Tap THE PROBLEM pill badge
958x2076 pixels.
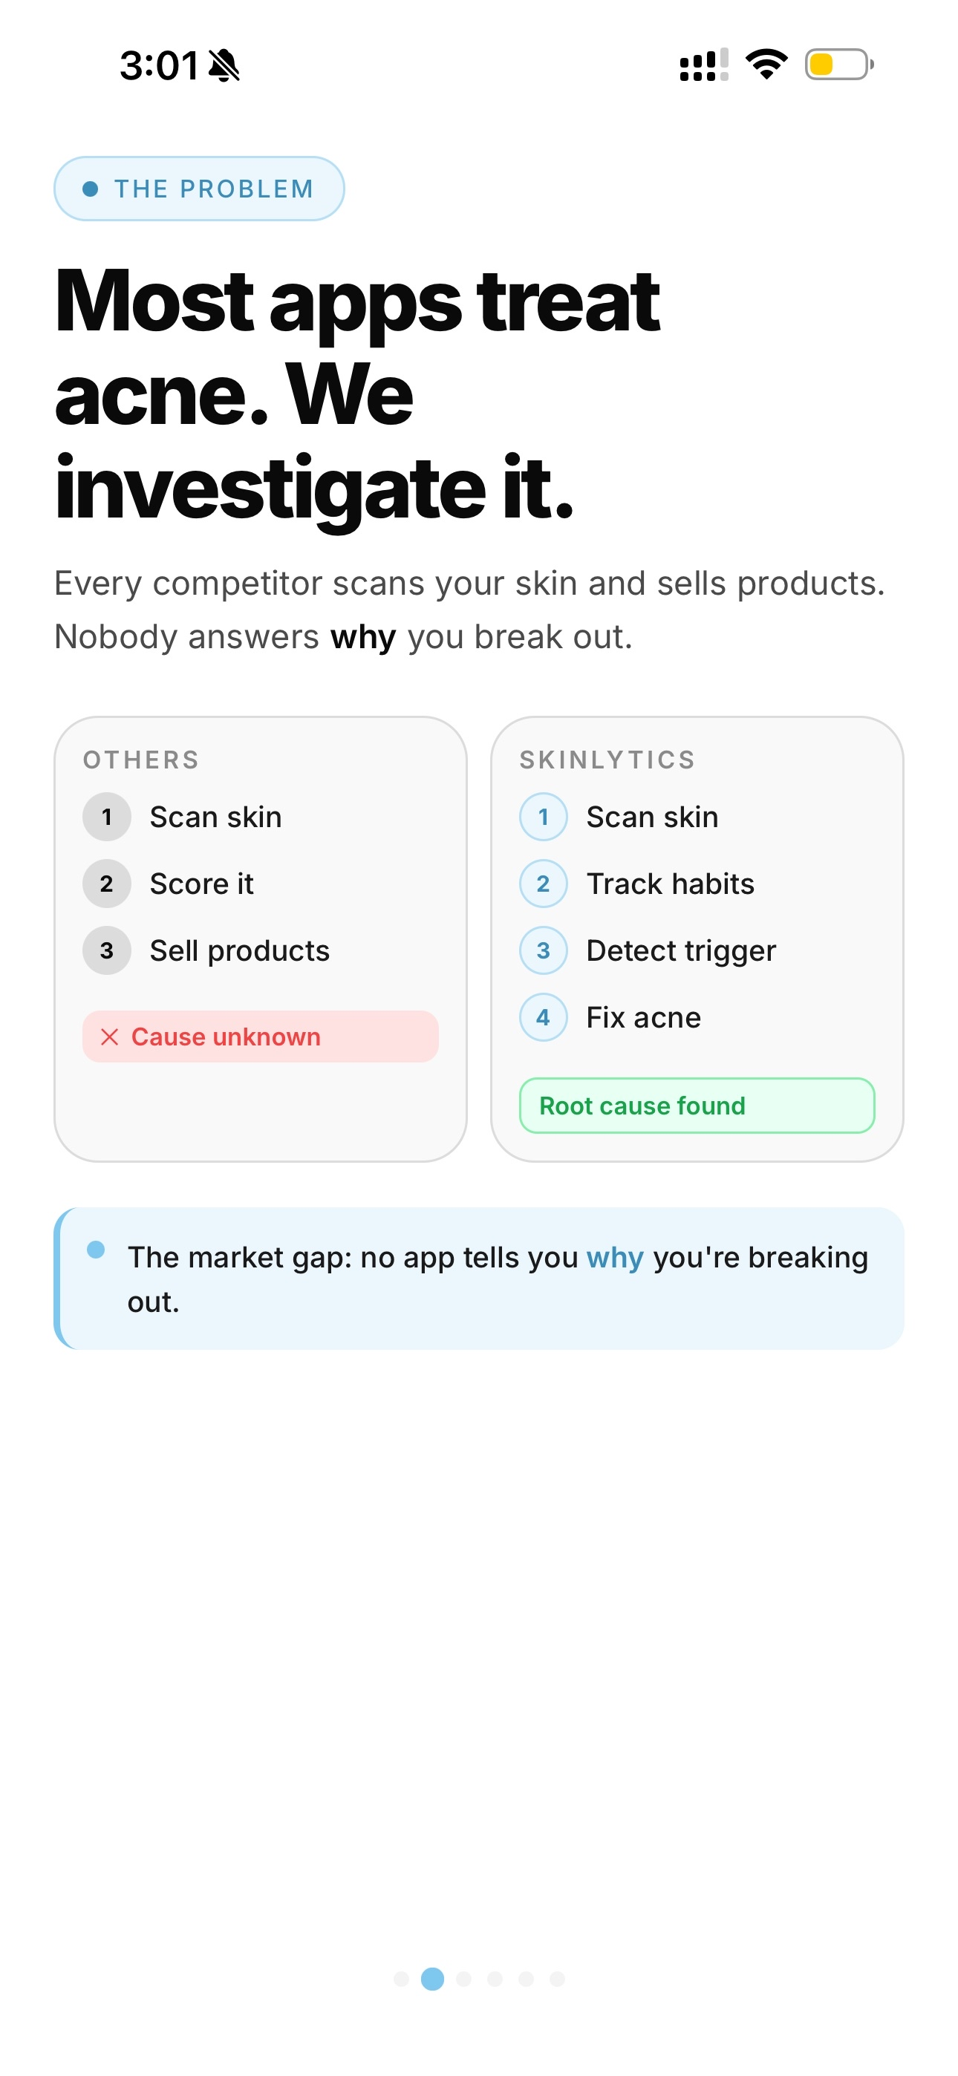199,189
